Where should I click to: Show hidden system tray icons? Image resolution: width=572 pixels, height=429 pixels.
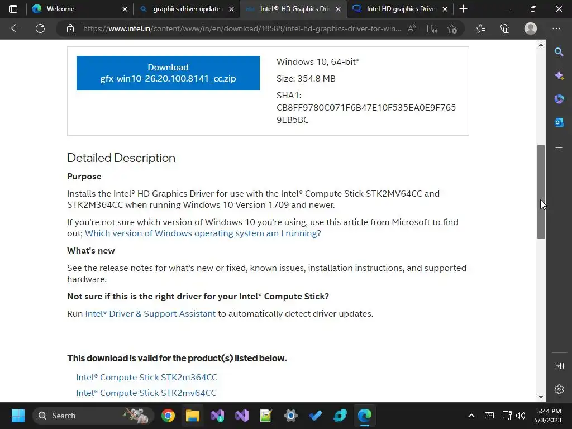[x=471, y=416]
